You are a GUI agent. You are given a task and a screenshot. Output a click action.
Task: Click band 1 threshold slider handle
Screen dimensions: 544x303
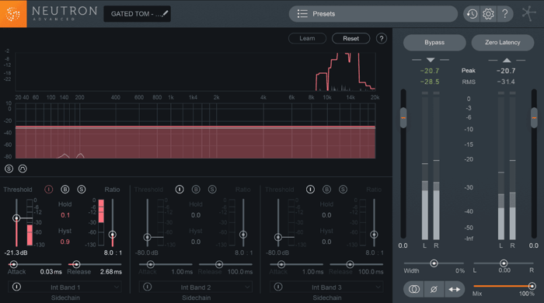16,218
